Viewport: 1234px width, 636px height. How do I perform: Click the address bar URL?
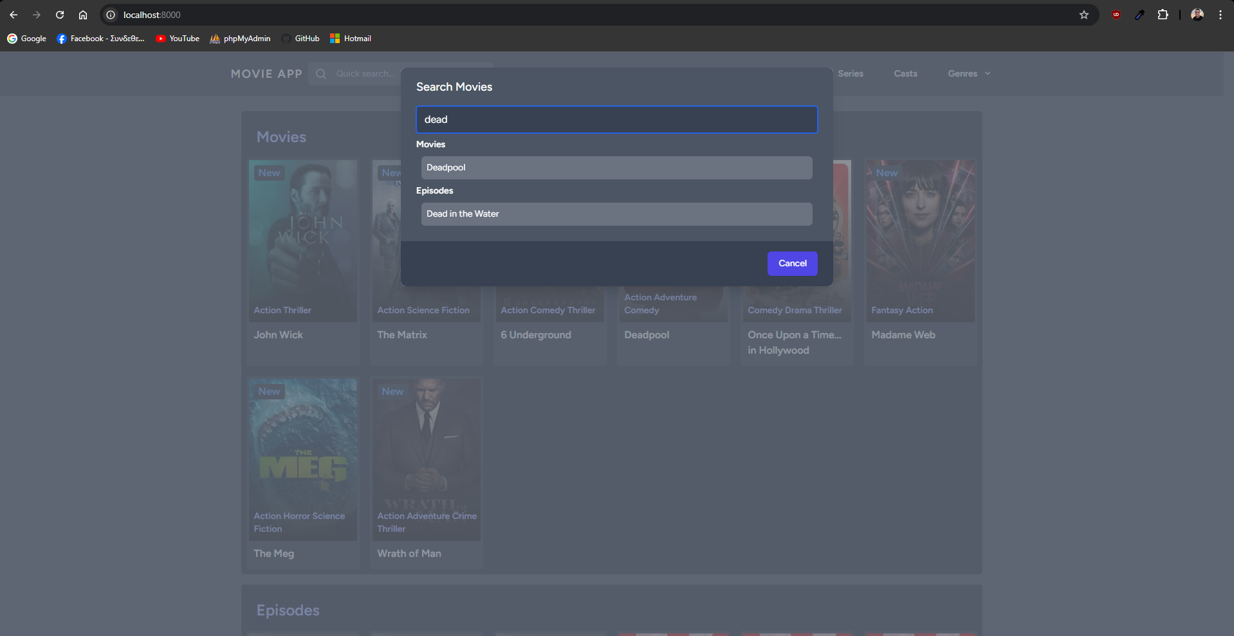click(x=152, y=15)
